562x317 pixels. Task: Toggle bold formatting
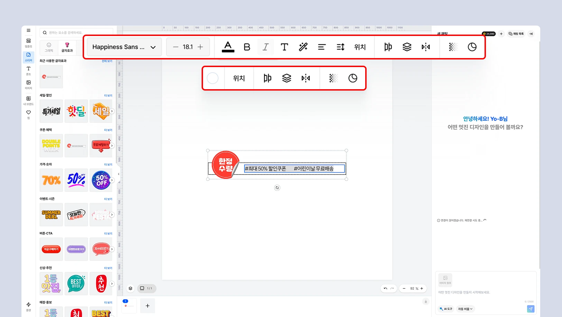pos(247,47)
